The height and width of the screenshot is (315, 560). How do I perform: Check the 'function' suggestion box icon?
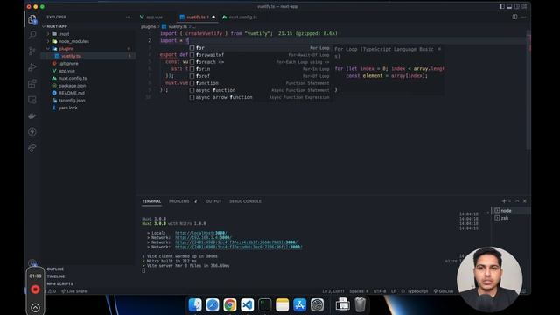click(x=192, y=83)
